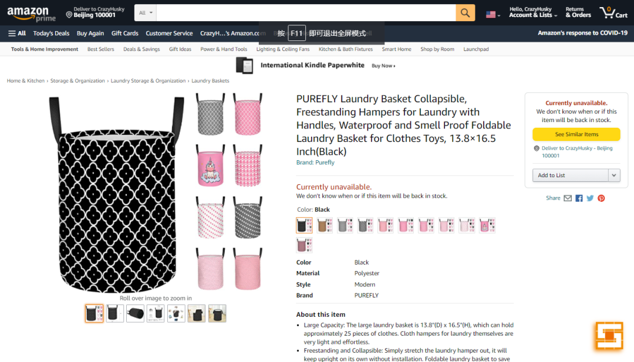Open the shopping cart
The width and height of the screenshot is (634, 362).
[613, 13]
